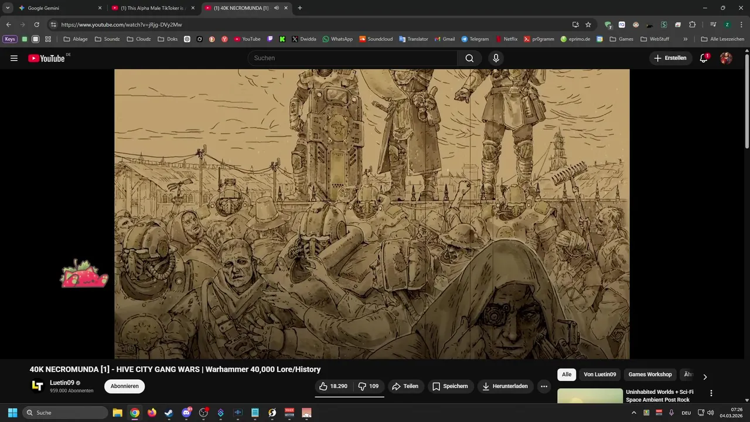Viewport: 750px width, 422px height.
Task: Click the Erstellen create button
Action: (670, 58)
